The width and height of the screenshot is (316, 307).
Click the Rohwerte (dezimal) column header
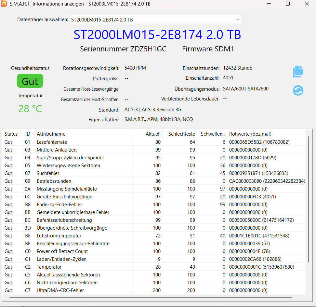tap(250, 134)
